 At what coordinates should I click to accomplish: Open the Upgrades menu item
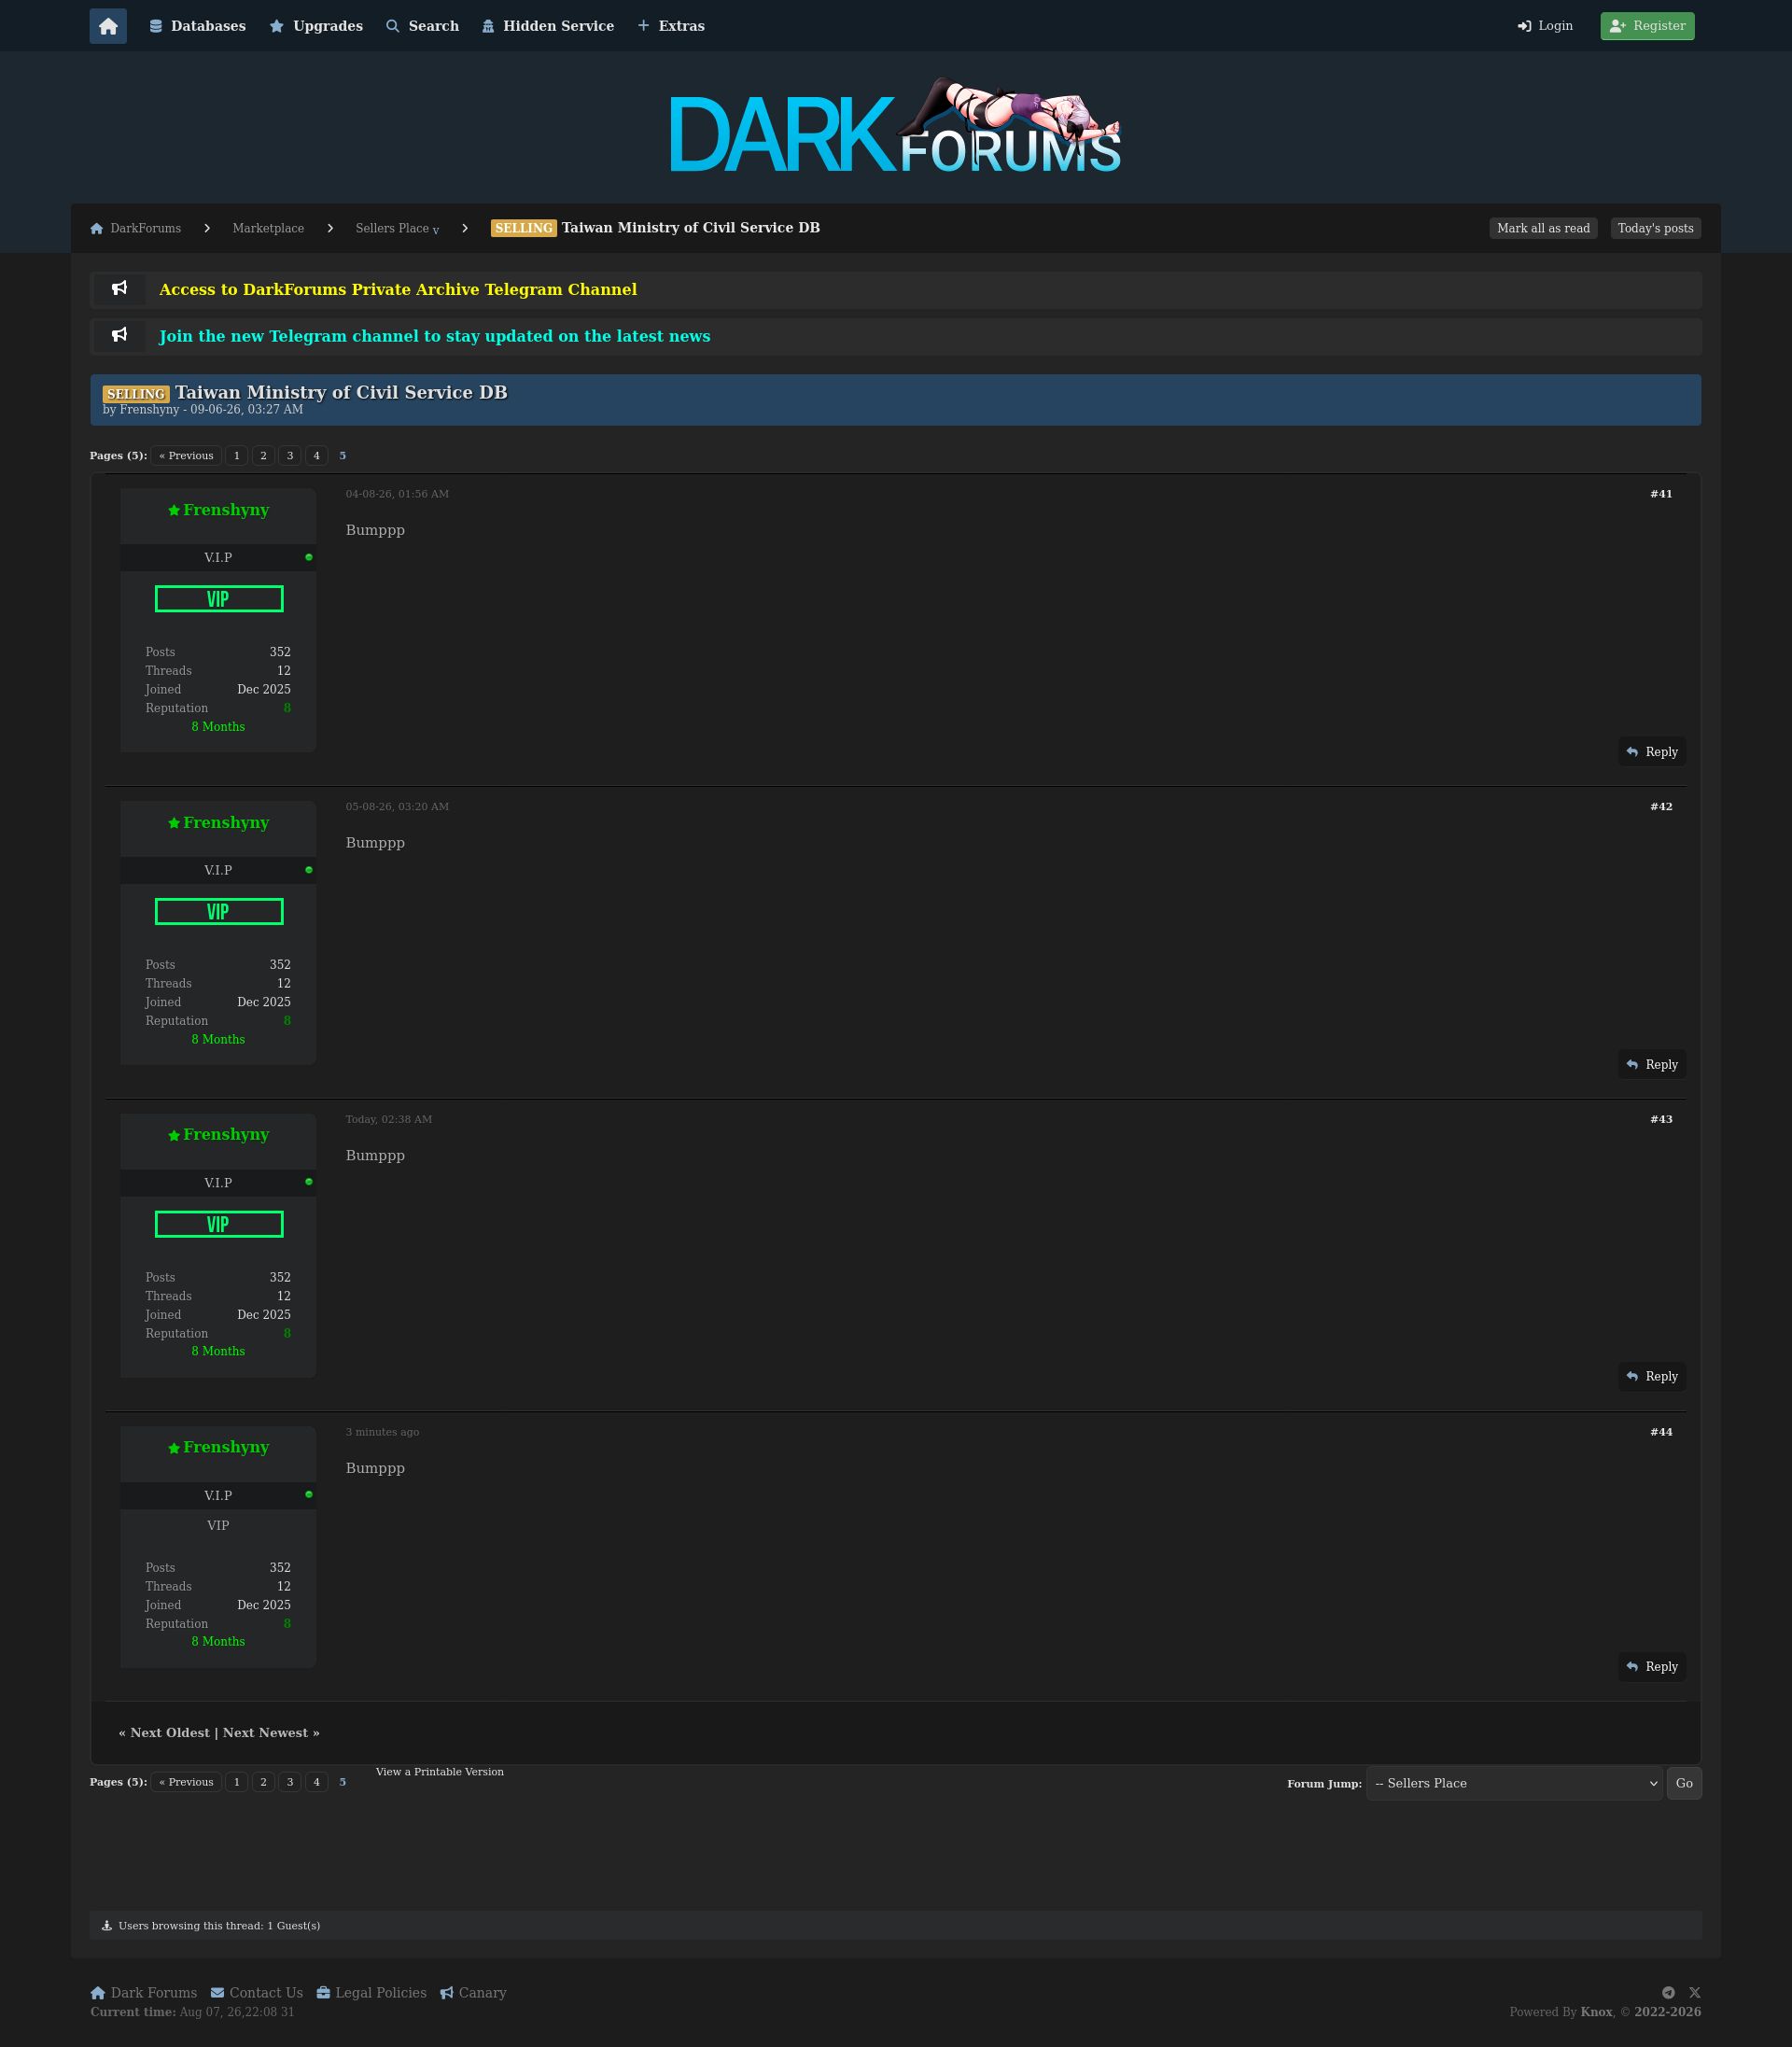coord(316,26)
